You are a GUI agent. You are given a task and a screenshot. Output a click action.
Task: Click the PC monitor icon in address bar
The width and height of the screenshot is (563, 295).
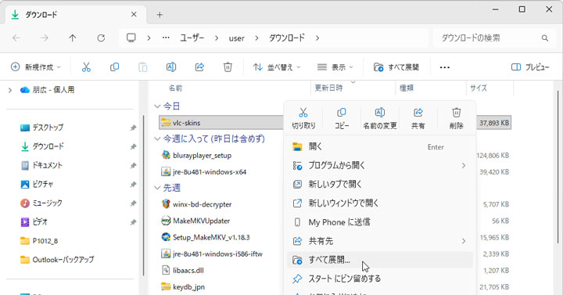coord(131,38)
